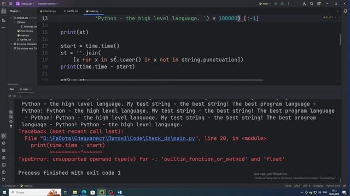Switch to internet.py editor tab
350x196 pixels.
click(48, 11)
